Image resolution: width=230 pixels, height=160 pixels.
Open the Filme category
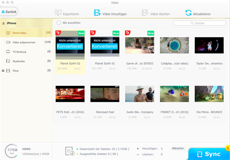tap(15, 71)
